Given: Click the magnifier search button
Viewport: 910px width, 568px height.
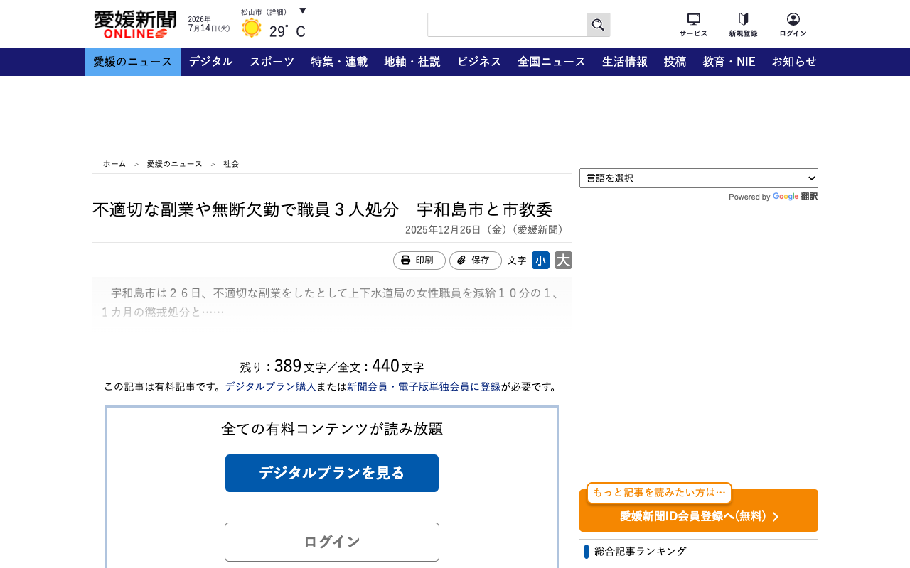Looking at the screenshot, I should (x=598, y=25).
